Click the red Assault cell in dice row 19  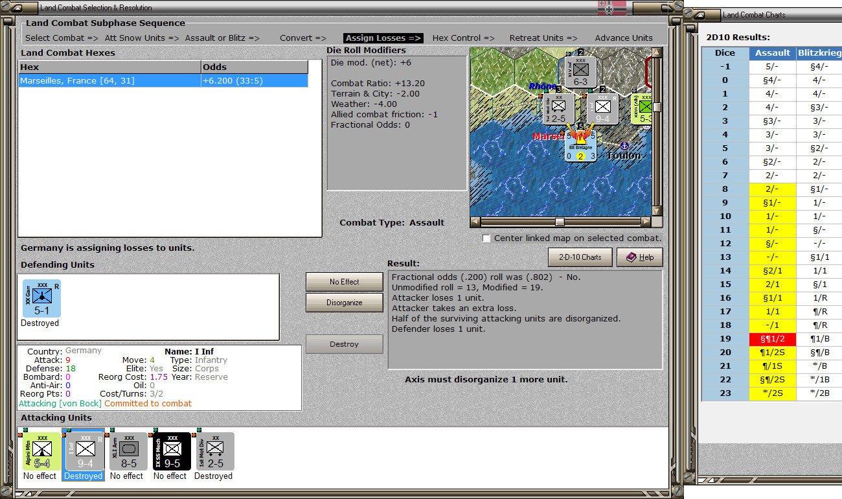773,339
